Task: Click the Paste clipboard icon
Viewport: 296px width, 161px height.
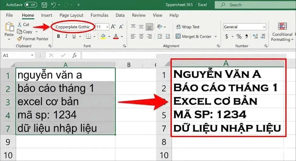Action: 9,27
